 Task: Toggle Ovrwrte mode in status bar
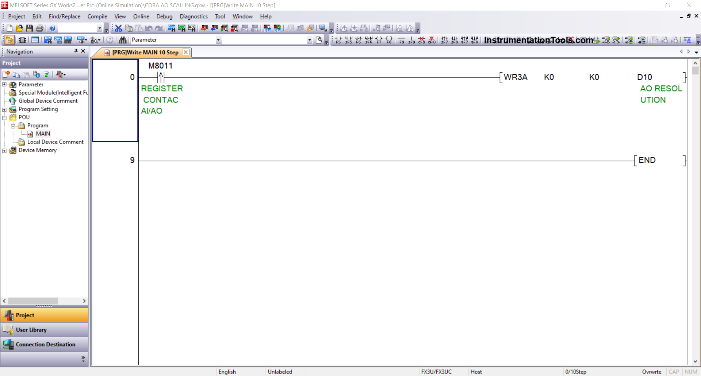[x=652, y=372]
